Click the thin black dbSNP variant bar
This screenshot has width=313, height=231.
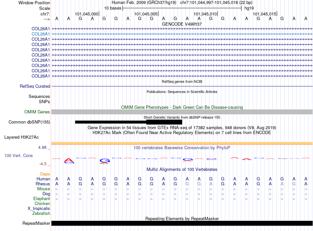[x=111, y=122]
